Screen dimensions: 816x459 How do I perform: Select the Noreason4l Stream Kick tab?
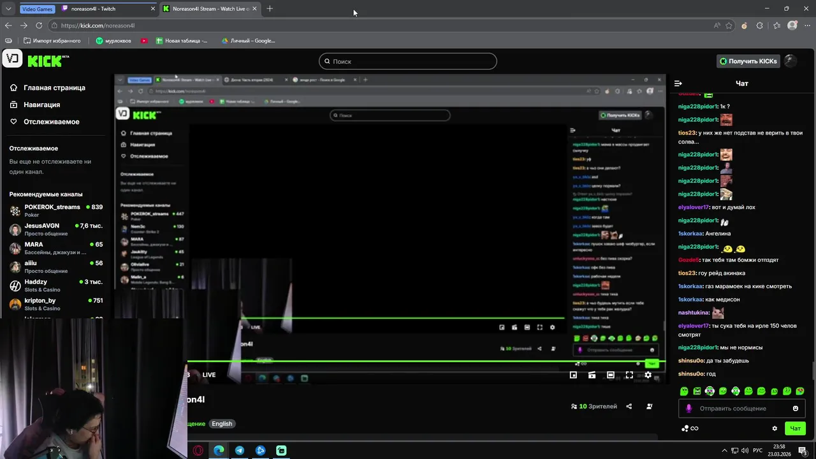pos(208,9)
